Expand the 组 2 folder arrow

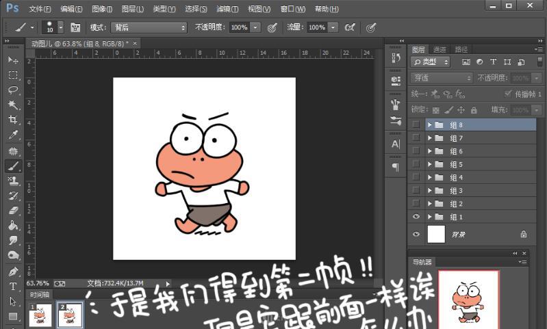430,204
